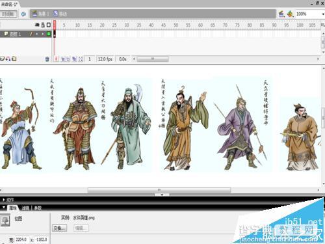Click the Delete Layer trash icon

[47, 59]
